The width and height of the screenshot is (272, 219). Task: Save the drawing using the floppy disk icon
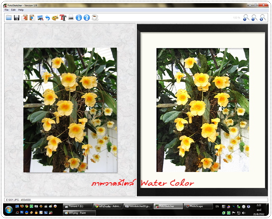pos(17,18)
